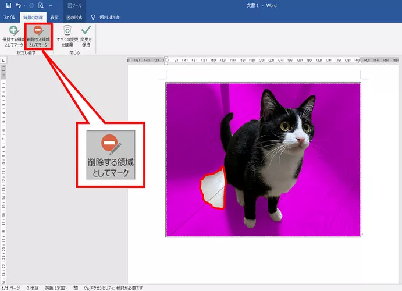Click the Undo arrow icon
This screenshot has height=291, width=402.
point(19,5)
